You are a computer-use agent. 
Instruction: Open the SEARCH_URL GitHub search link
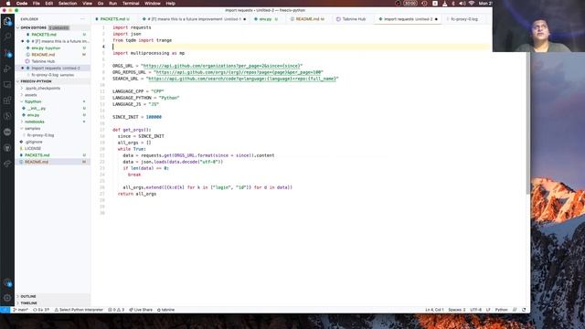tap(242, 79)
